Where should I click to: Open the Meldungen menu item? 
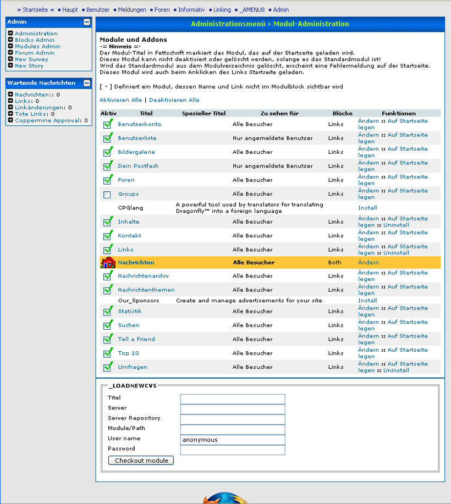point(132,10)
